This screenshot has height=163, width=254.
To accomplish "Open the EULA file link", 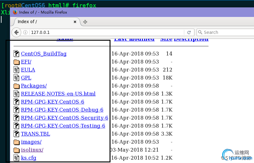I will click(x=28, y=70).
